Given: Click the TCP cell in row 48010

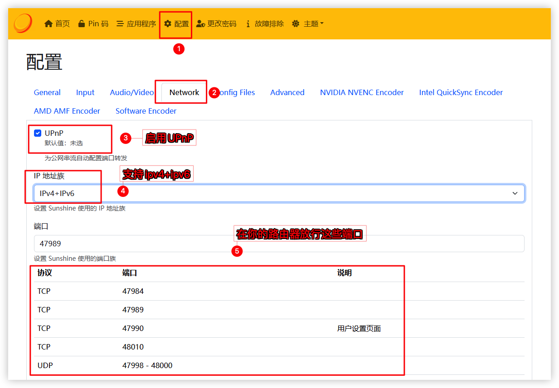Looking at the screenshot, I should click(44, 347).
